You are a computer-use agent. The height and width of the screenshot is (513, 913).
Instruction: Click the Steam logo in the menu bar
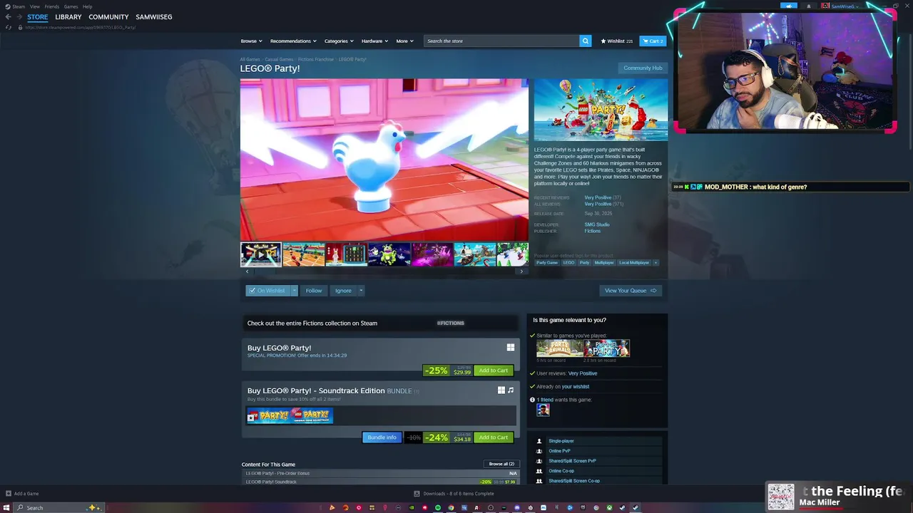point(7,6)
